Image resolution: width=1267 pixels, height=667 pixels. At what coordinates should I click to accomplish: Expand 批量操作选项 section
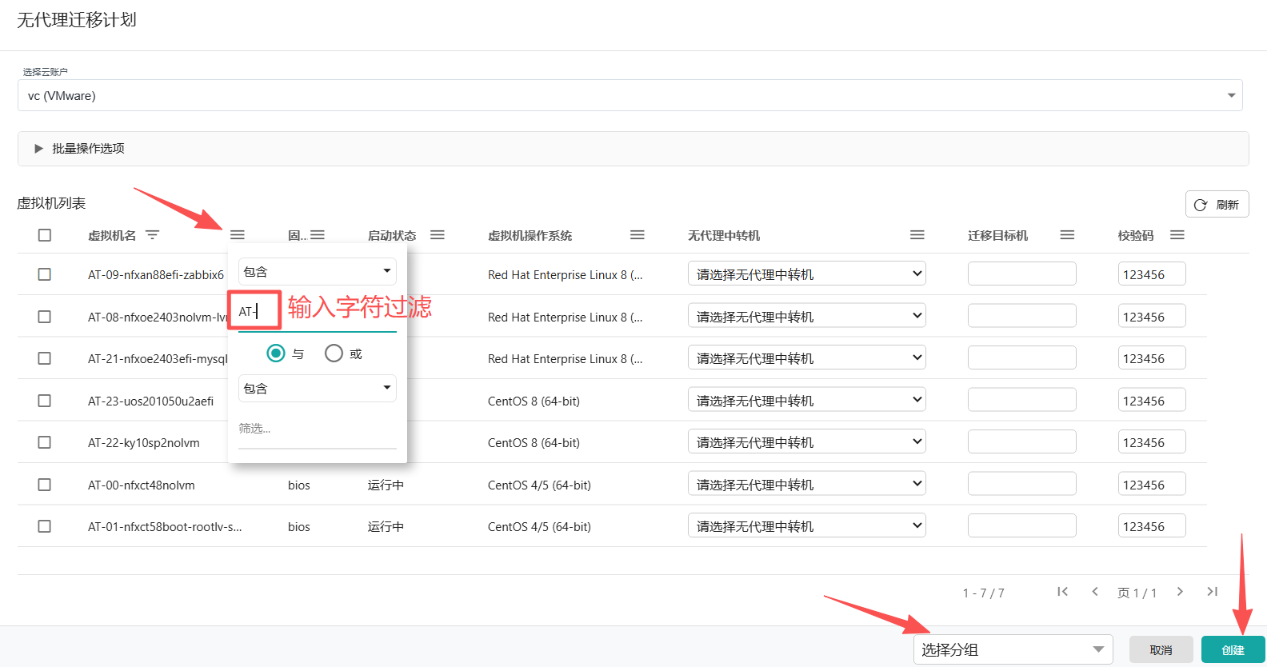[x=633, y=149]
